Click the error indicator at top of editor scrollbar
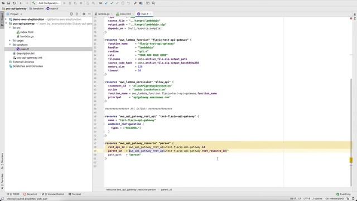Viewport: 357px width, 201px height. coord(351,18)
